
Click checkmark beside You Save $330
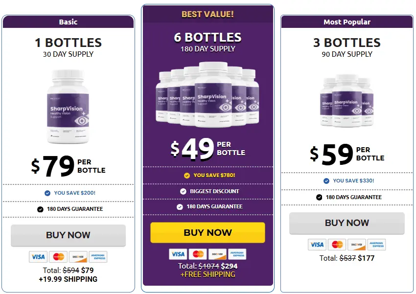pos(326,181)
